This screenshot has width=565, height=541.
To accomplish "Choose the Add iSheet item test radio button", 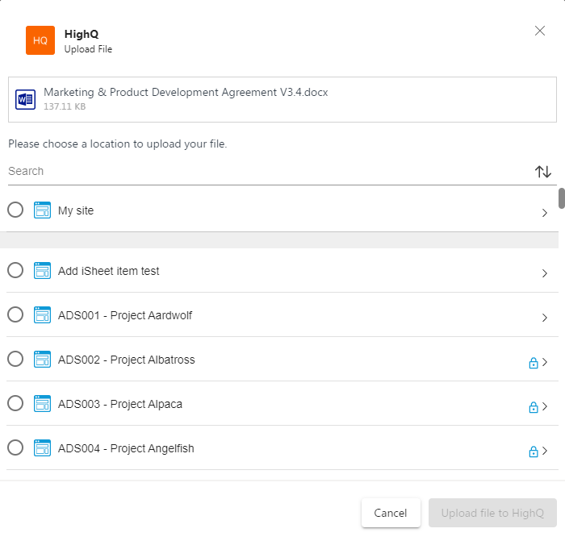I will (15, 271).
